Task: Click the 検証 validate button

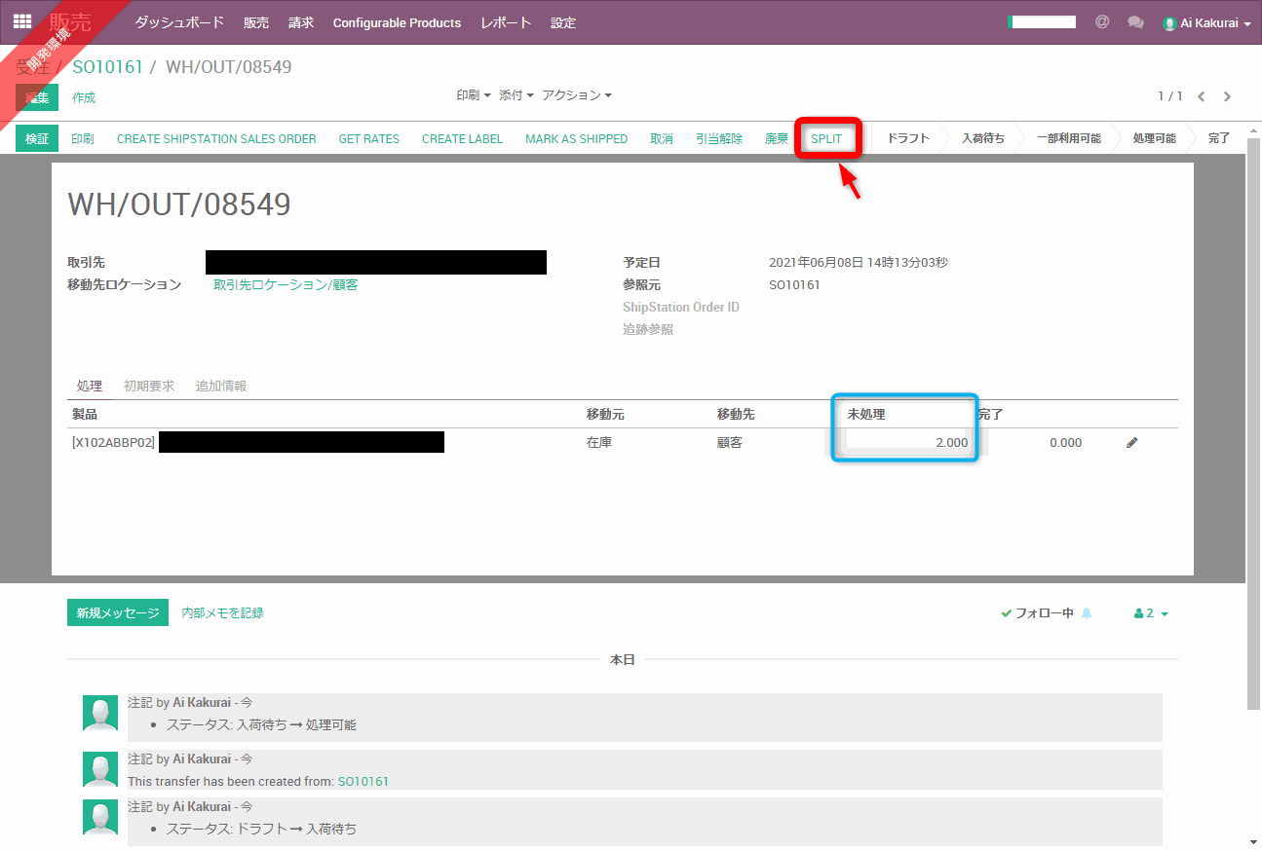Action: [x=37, y=138]
